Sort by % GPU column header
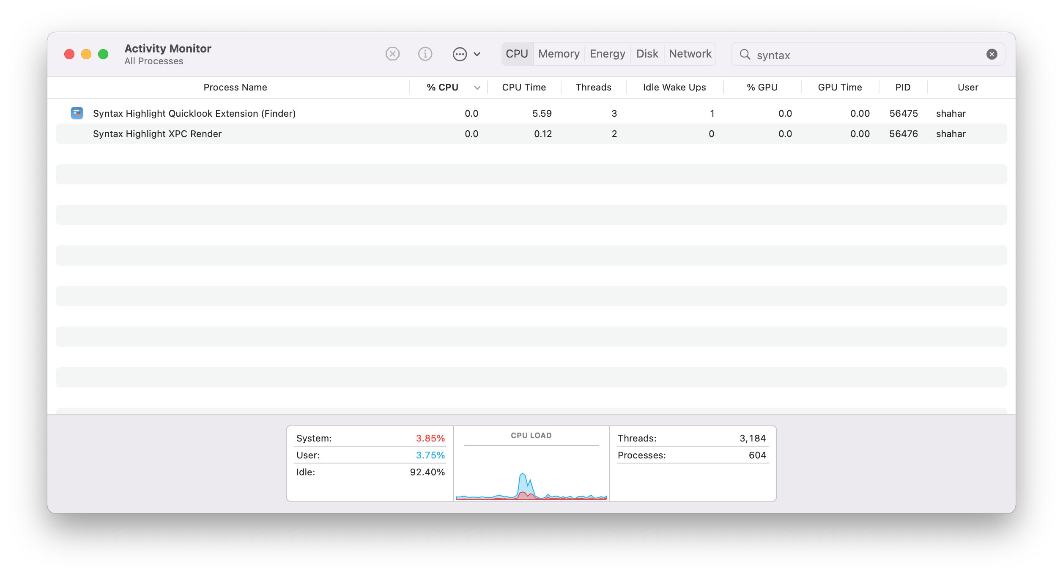 pos(762,87)
